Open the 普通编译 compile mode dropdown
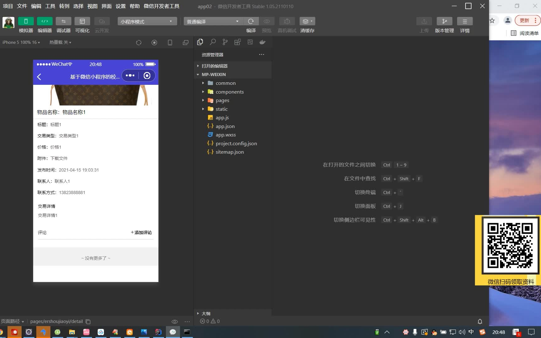The image size is (541, 338). pos(212,21)
